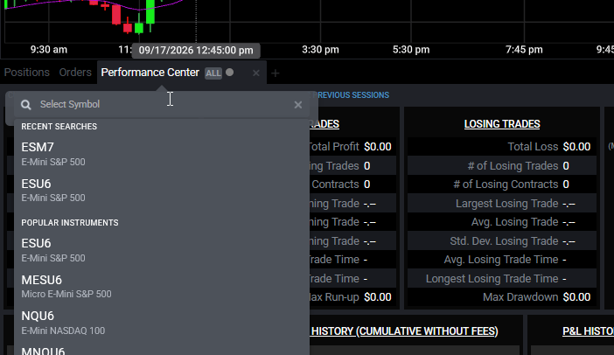Click the 'Std. Dev. Losing Trade' row
This screenshot has width=614, height=355.
point(502,240)
